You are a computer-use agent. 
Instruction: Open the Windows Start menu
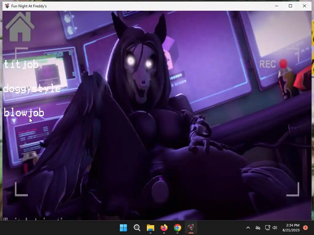pyautogui.click(x=123, y=228)
